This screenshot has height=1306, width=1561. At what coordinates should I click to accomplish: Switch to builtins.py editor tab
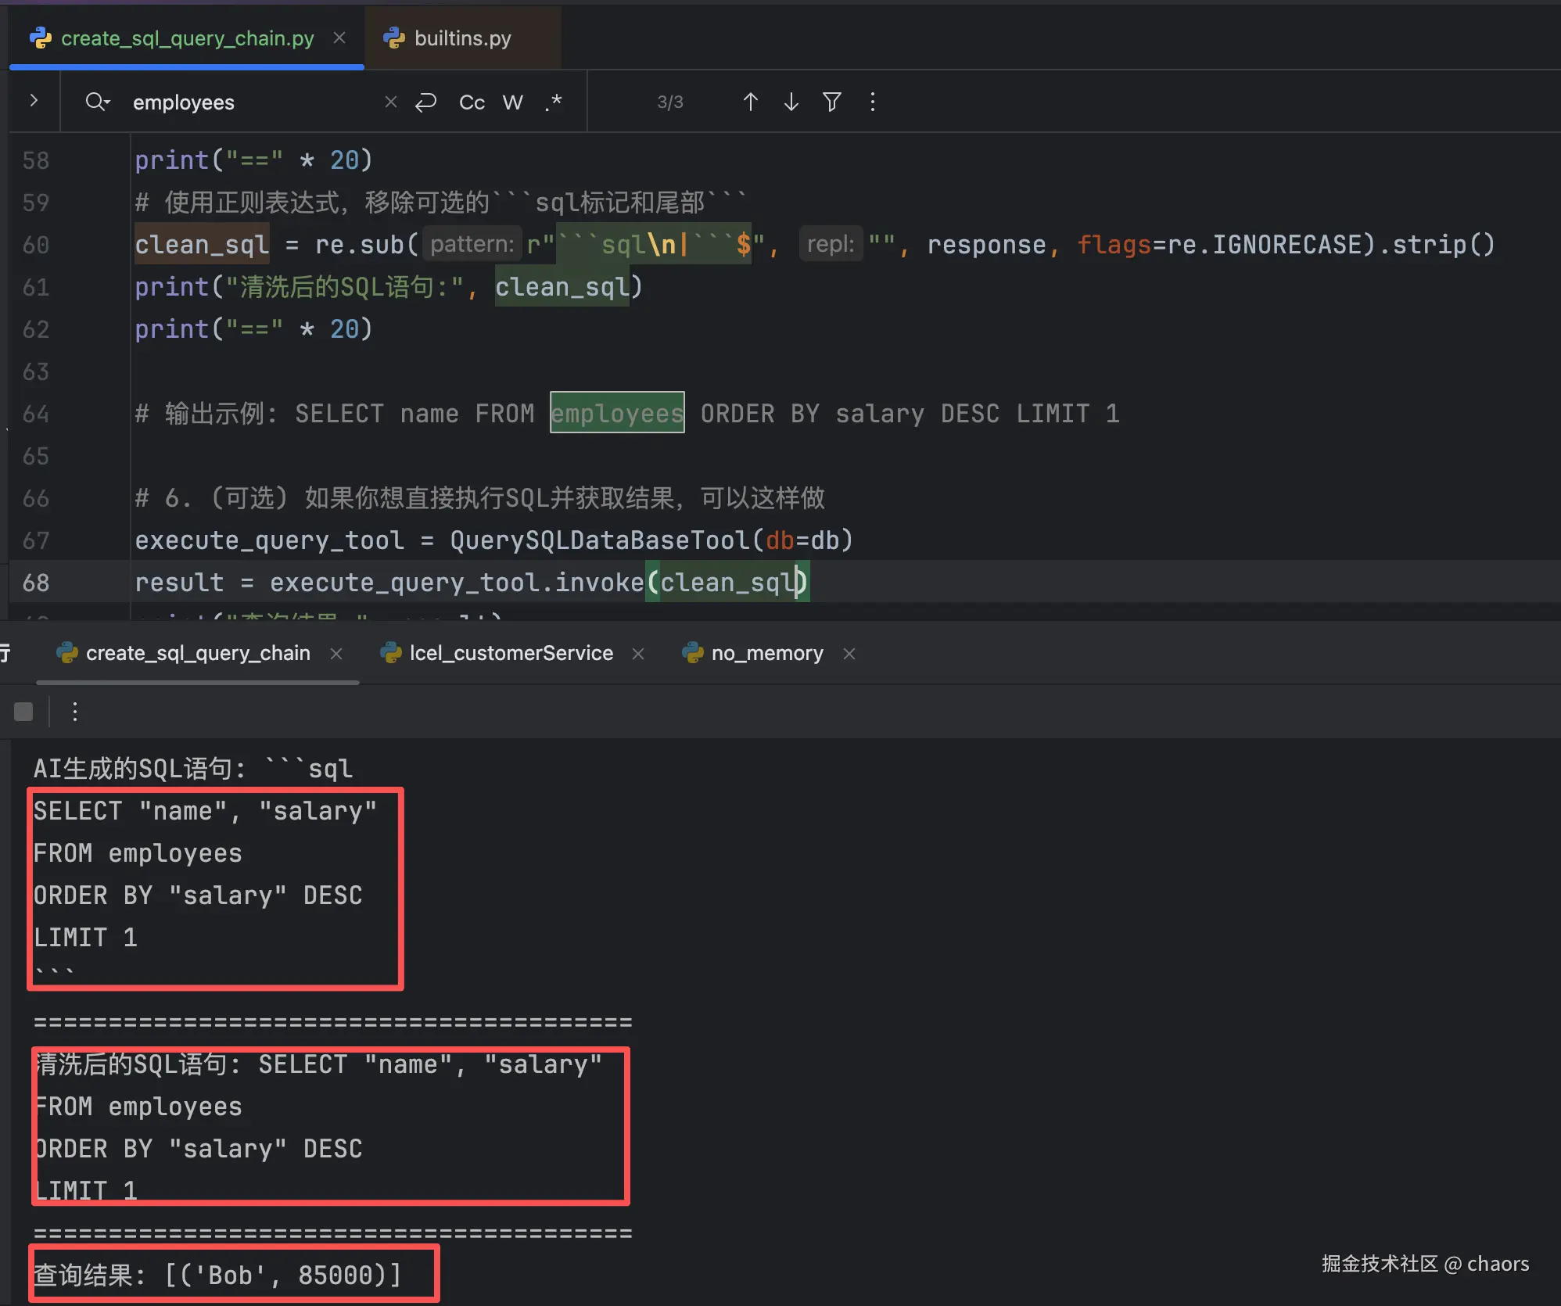click(x=461, y=38)
